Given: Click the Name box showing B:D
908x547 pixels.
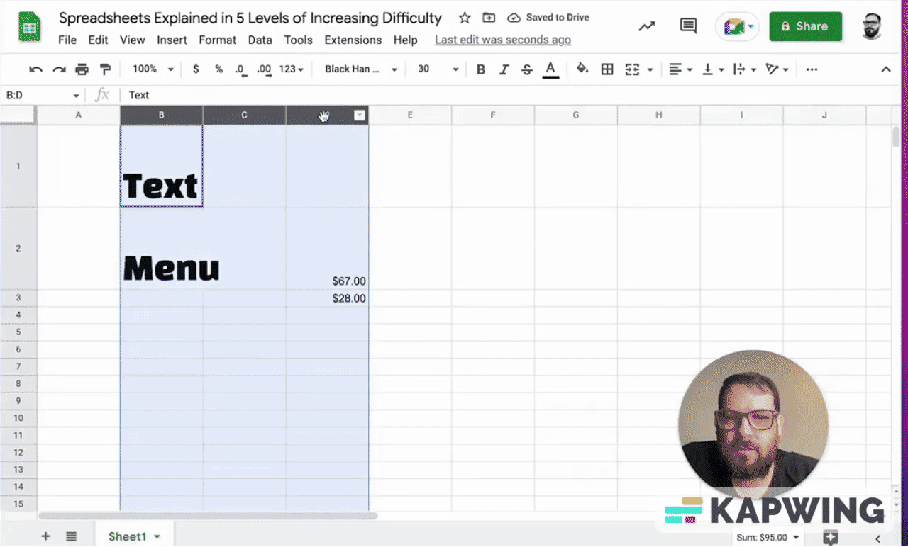Looking at the screenshot, I should (x=43, y=95).
